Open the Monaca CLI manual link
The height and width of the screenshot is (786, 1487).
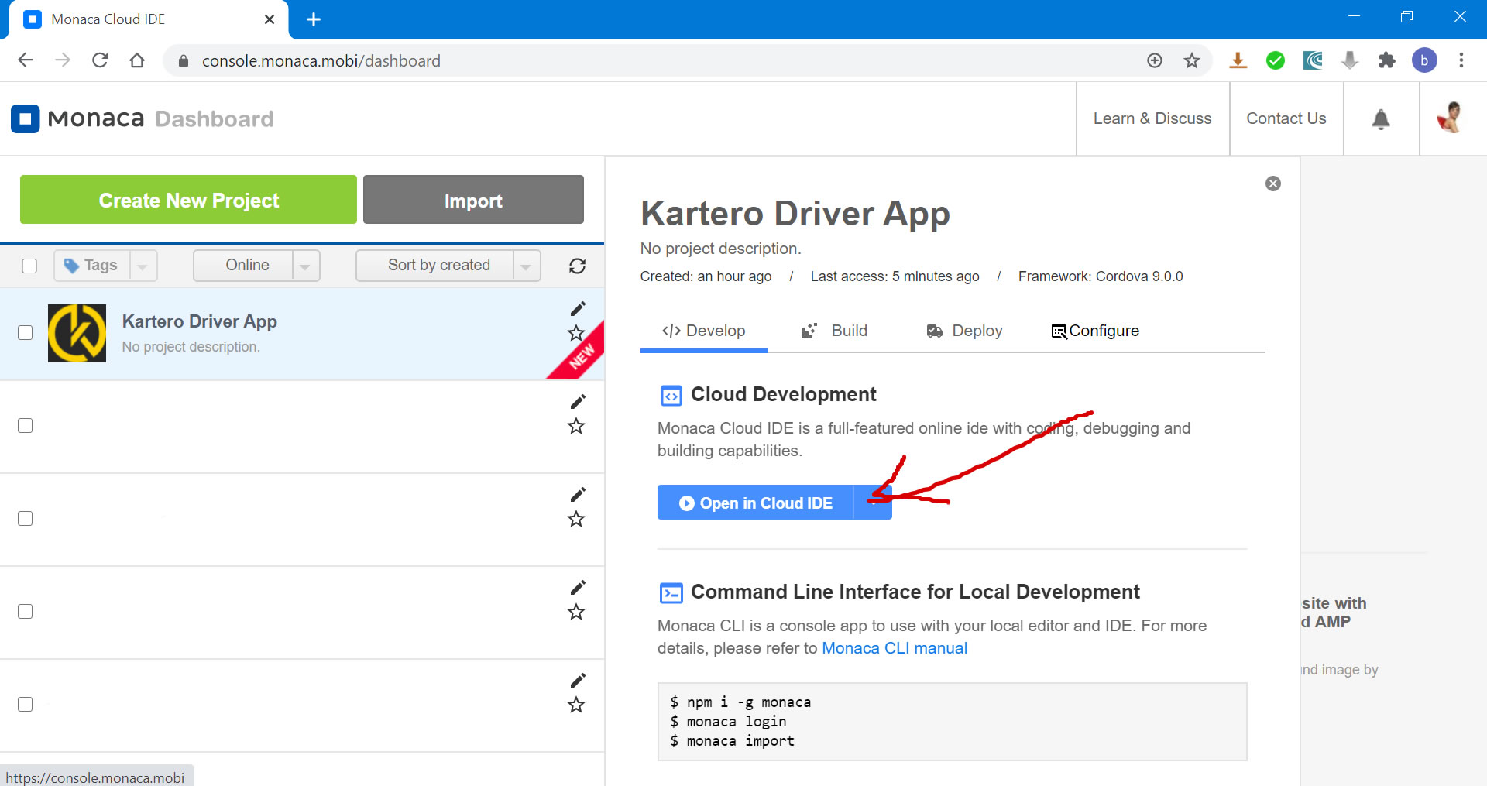pos(894,648)
